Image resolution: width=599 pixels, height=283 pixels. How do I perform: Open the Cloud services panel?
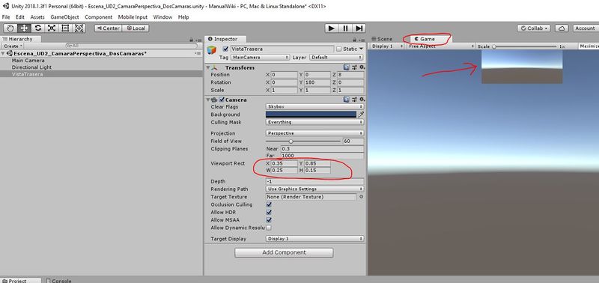562,28
